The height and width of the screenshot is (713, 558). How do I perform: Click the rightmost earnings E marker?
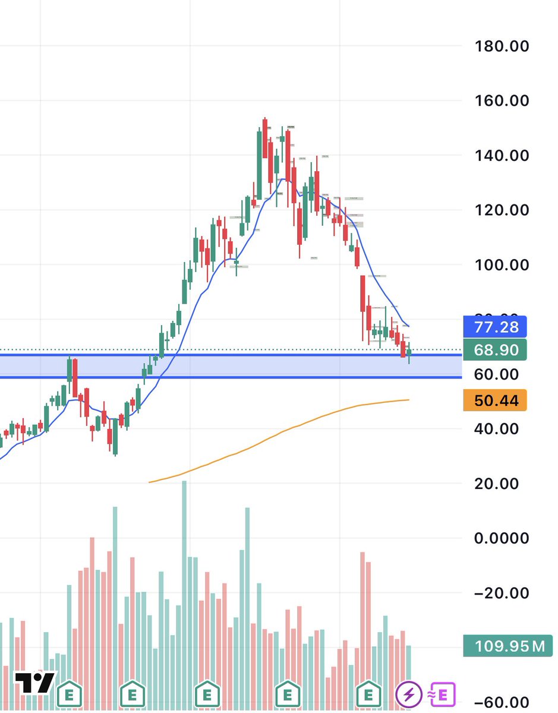pos(368,693)
